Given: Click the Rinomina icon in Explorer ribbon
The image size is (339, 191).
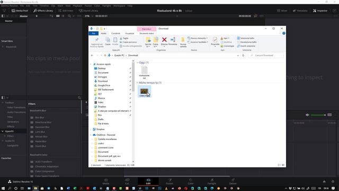Looking at the screenshot, I should (x=173, y=40).
